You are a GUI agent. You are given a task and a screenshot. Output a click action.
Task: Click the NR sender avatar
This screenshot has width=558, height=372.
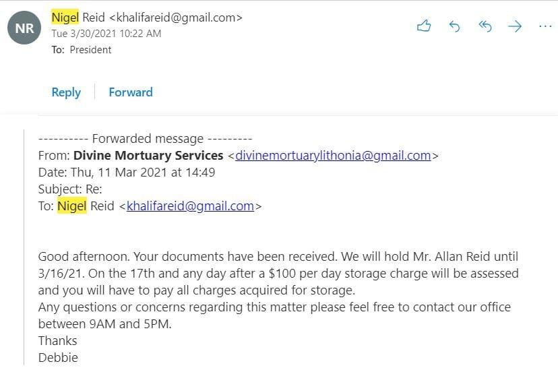(24, 28)
